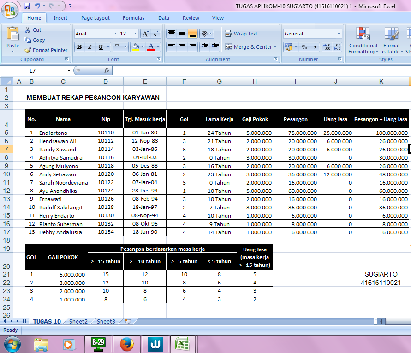The width and height of the screenshot is (411, 353).
Task: Toggle italic formatting
Action: [90, 47]
